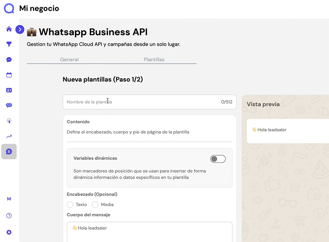The width and height of the screenshot is (329, 242).
Task: Open the analytics trending chart icon
Action: click(x=9, y=136)
